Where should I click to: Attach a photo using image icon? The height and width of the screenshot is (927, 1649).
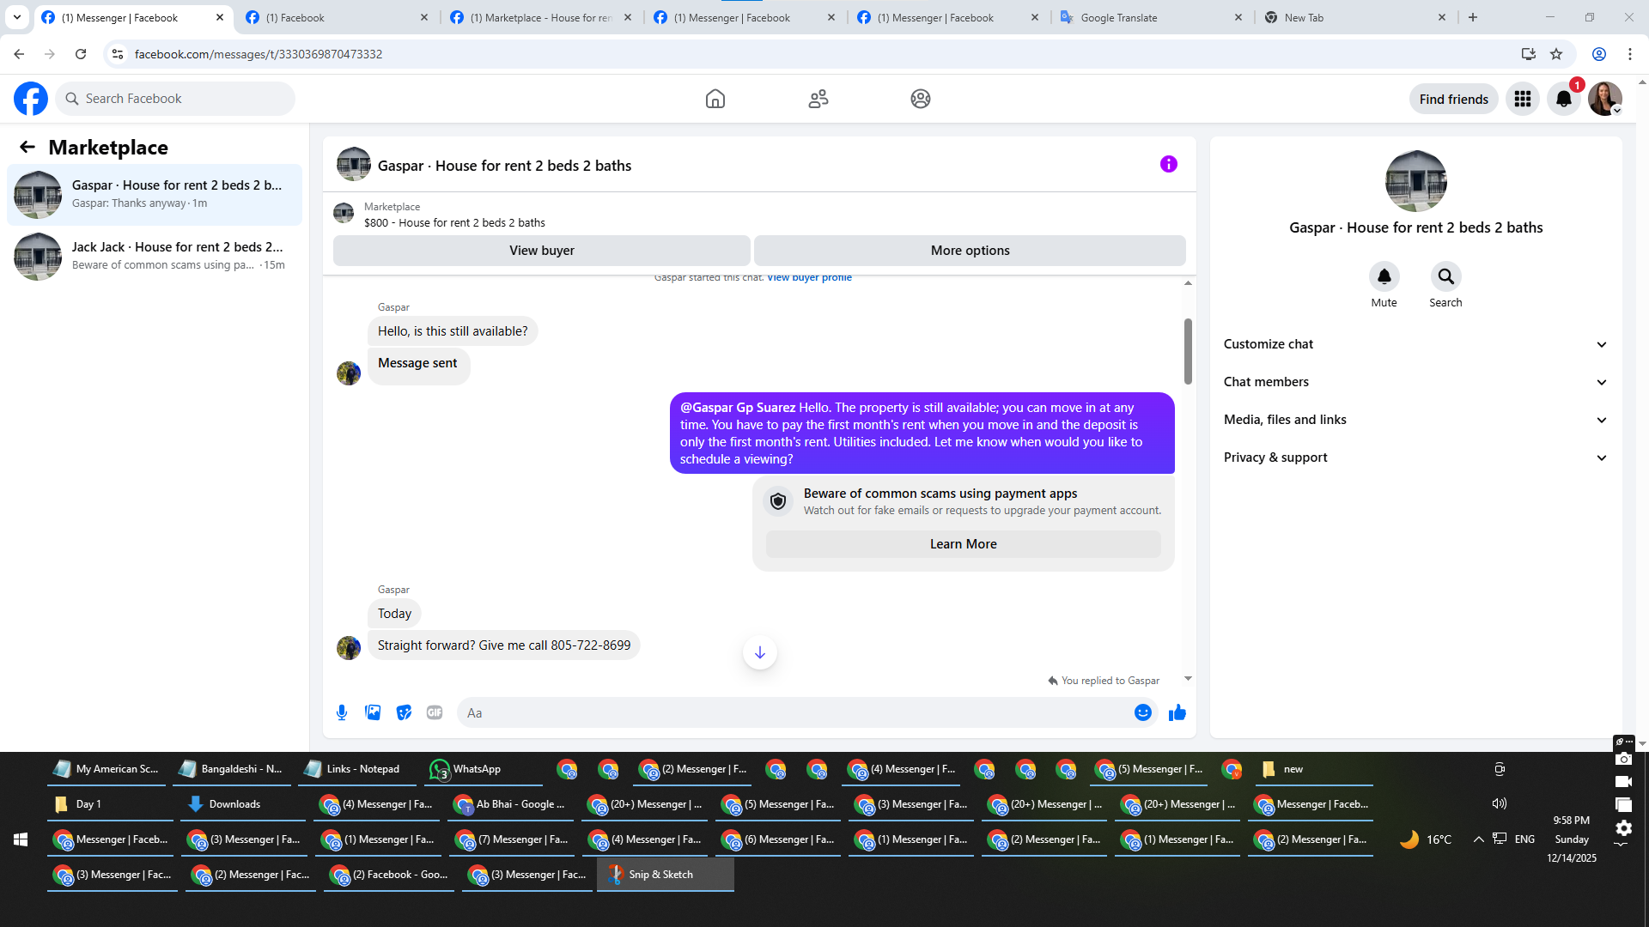tap(373, 712)
